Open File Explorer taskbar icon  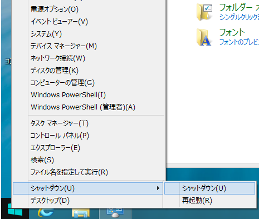tap(81, 213)
